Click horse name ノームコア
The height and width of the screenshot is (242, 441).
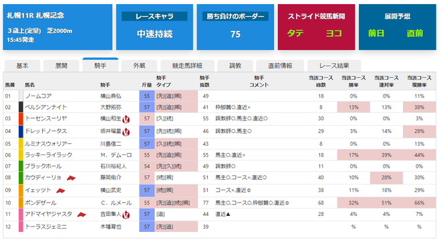pyautogui.click(x=38, y=96)
